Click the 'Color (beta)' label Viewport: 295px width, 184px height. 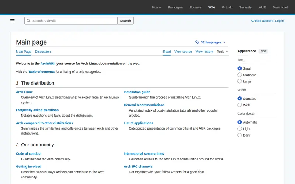pos(246,114)
